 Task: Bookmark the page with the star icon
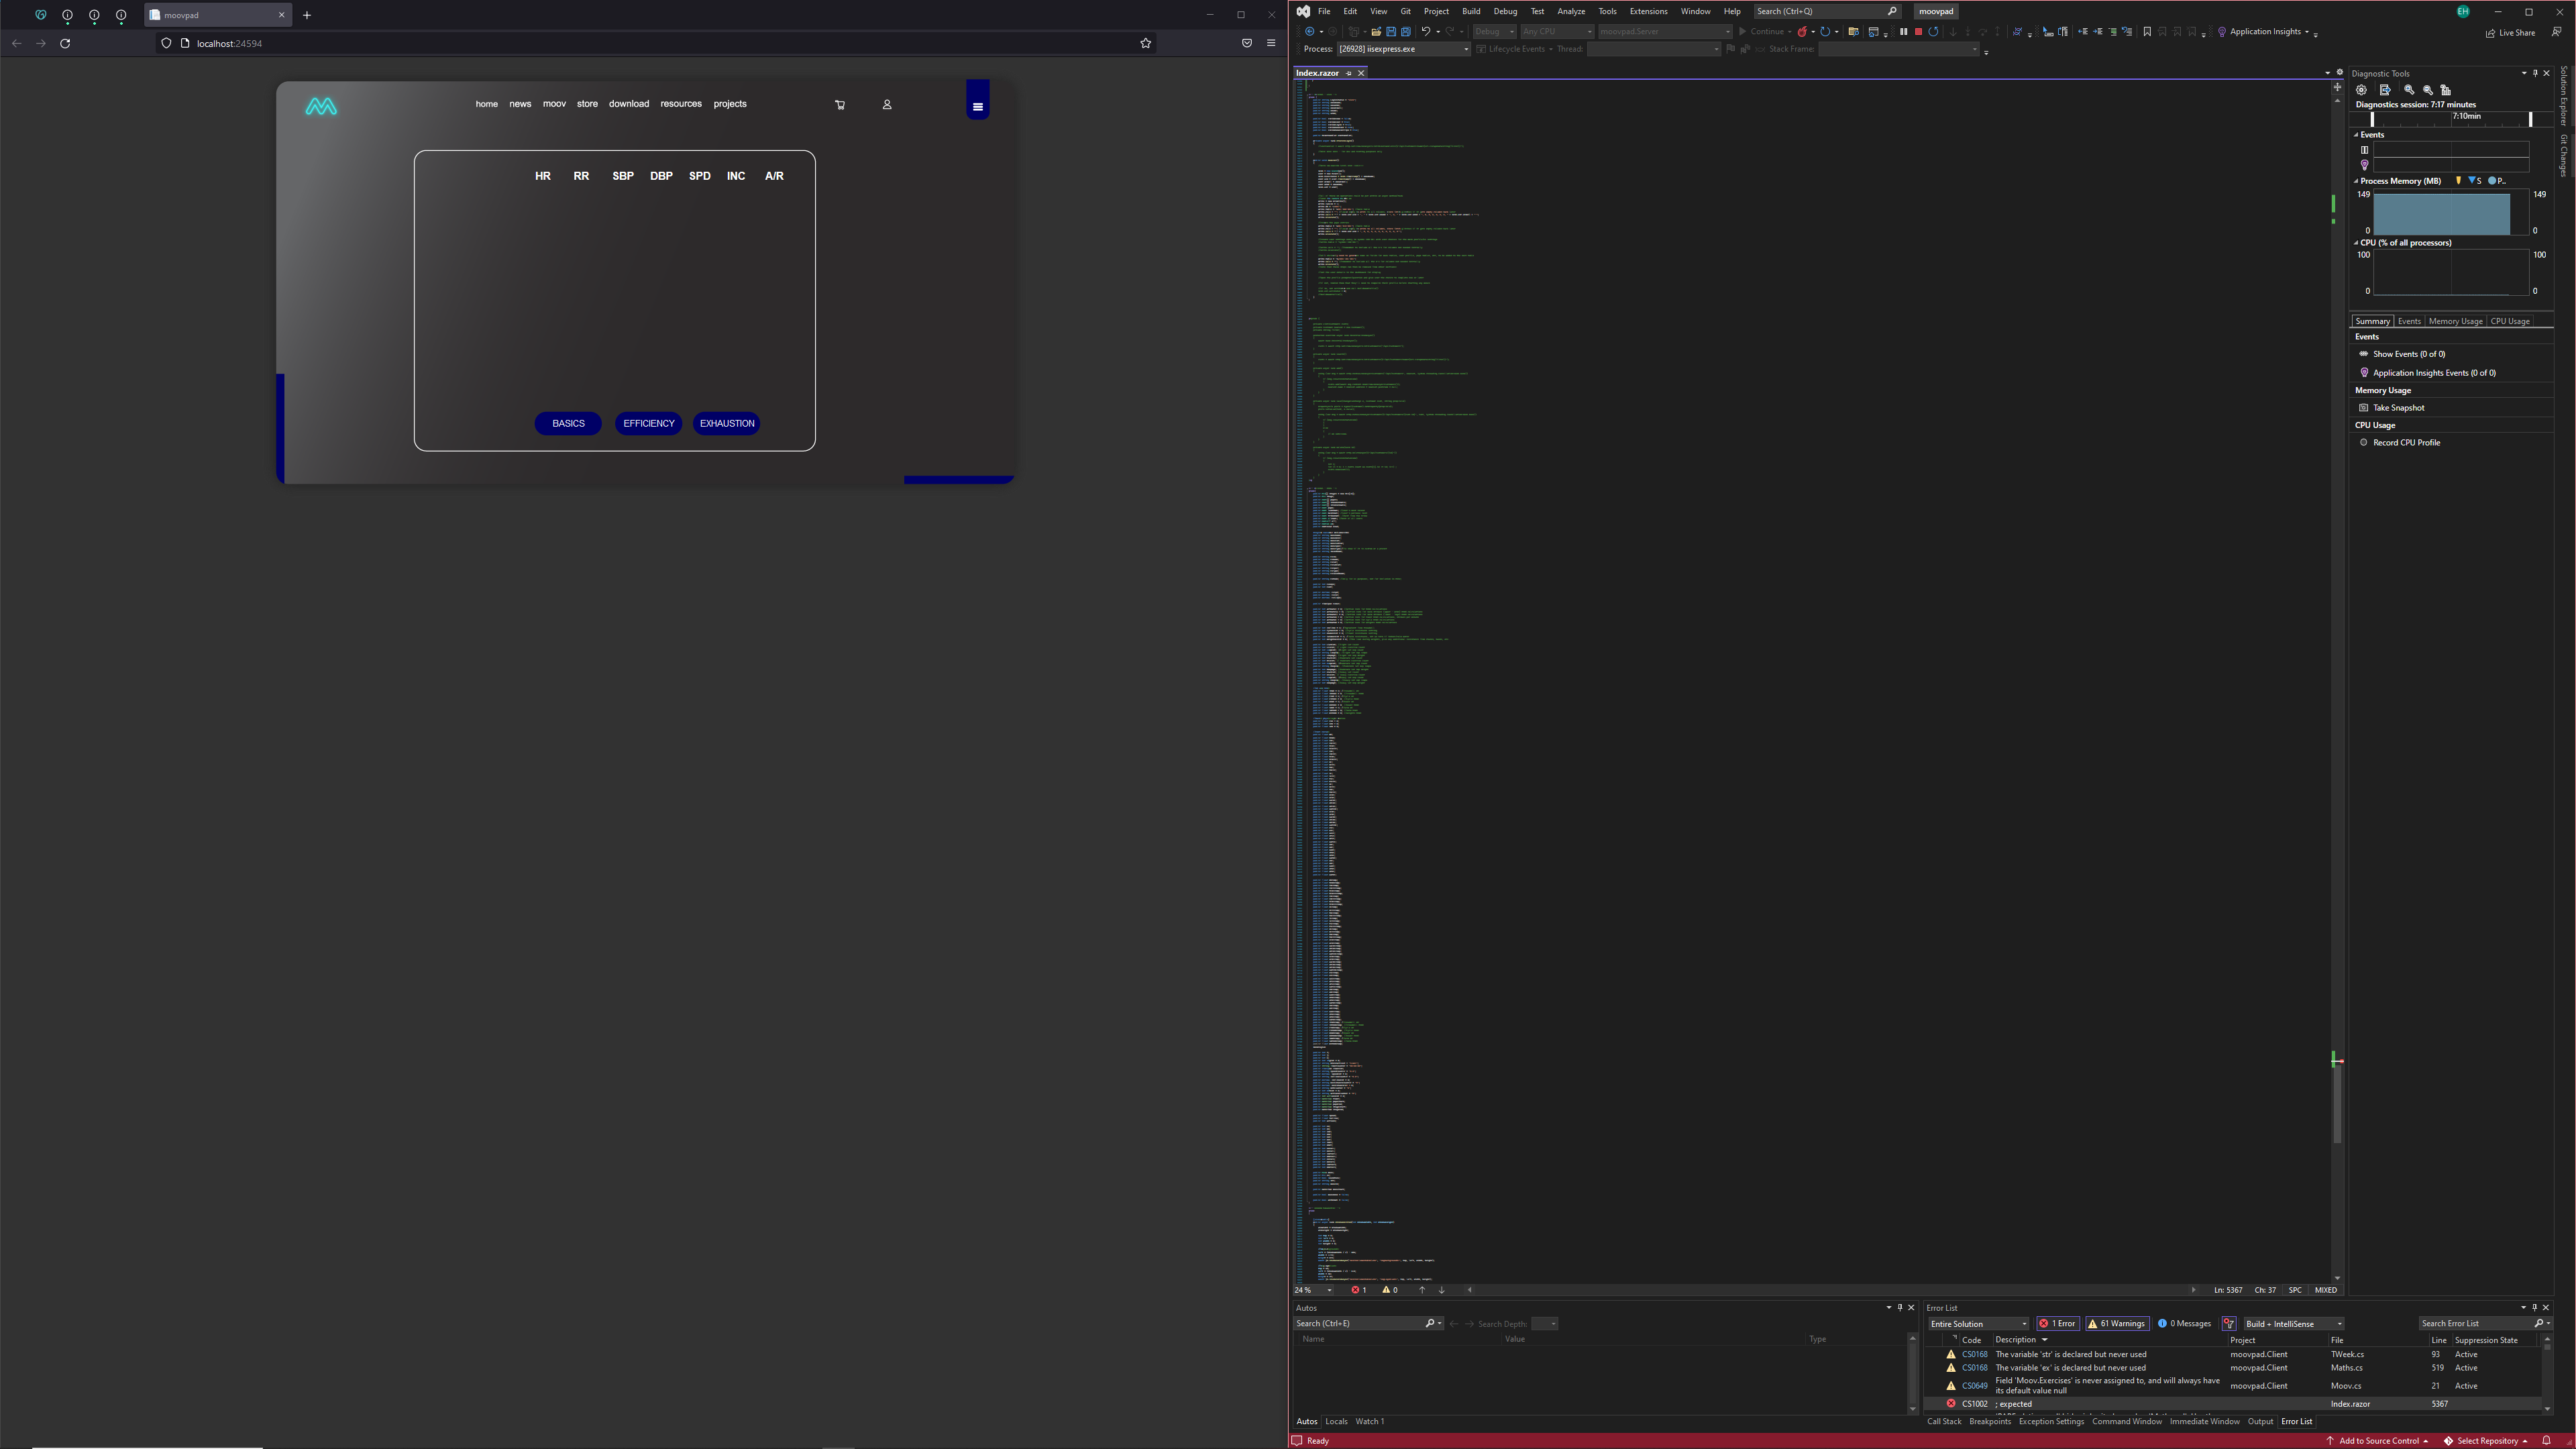tap(1146, 43)
